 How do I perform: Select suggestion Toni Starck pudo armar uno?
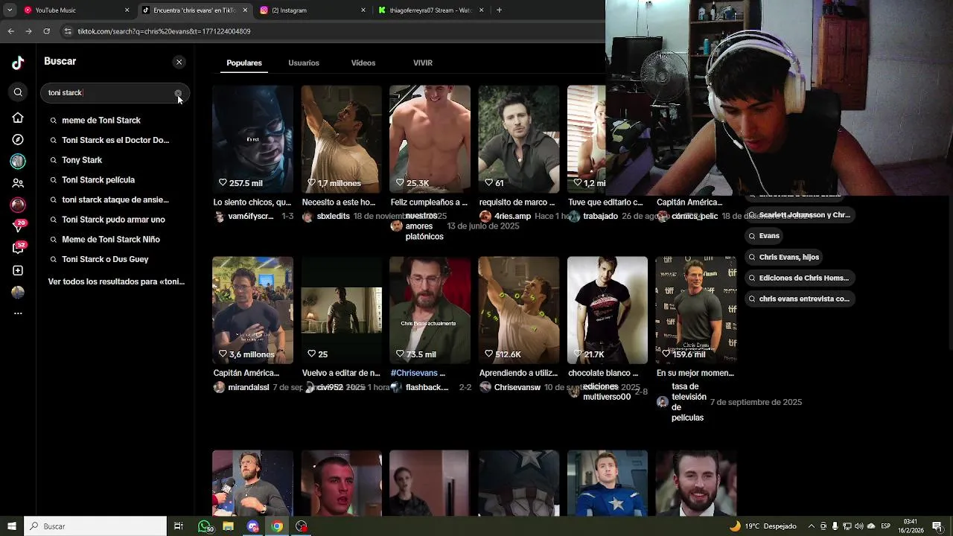point(113,220)
